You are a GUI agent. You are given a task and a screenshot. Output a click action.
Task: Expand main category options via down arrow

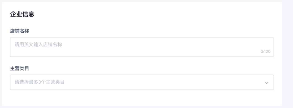tap(267, 82)
